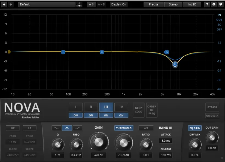The image size is (225, 162).
Task: Click the Ratio knob
Action: [146, 145]
